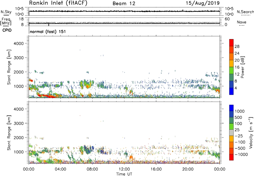
Task: Pick the light green 25–100 Velocity segment
Action: pyautogui.click(x=231, y=126)
